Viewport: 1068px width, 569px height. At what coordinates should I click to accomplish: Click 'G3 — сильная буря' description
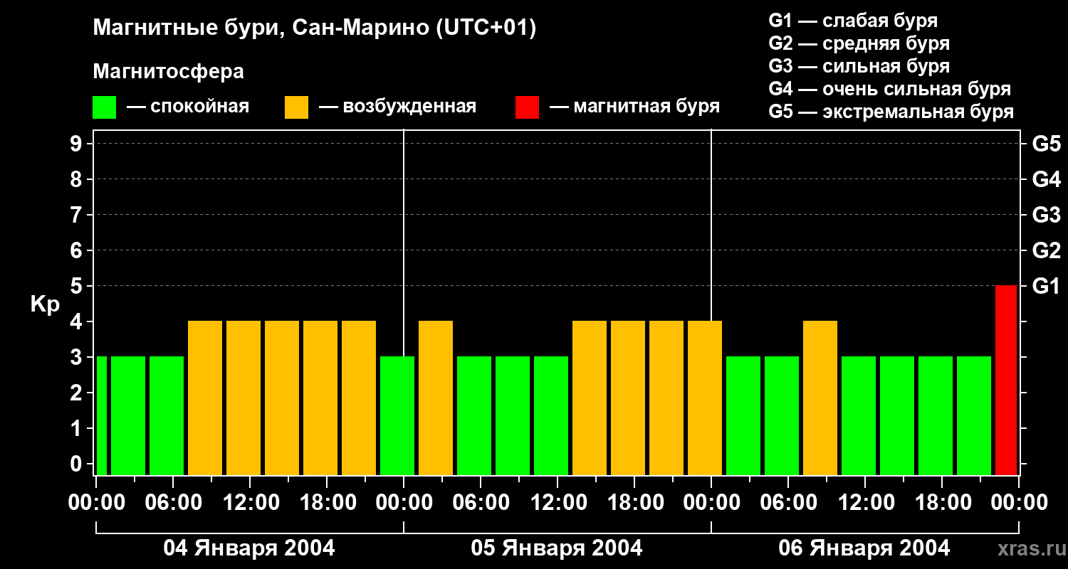[859, 66]
